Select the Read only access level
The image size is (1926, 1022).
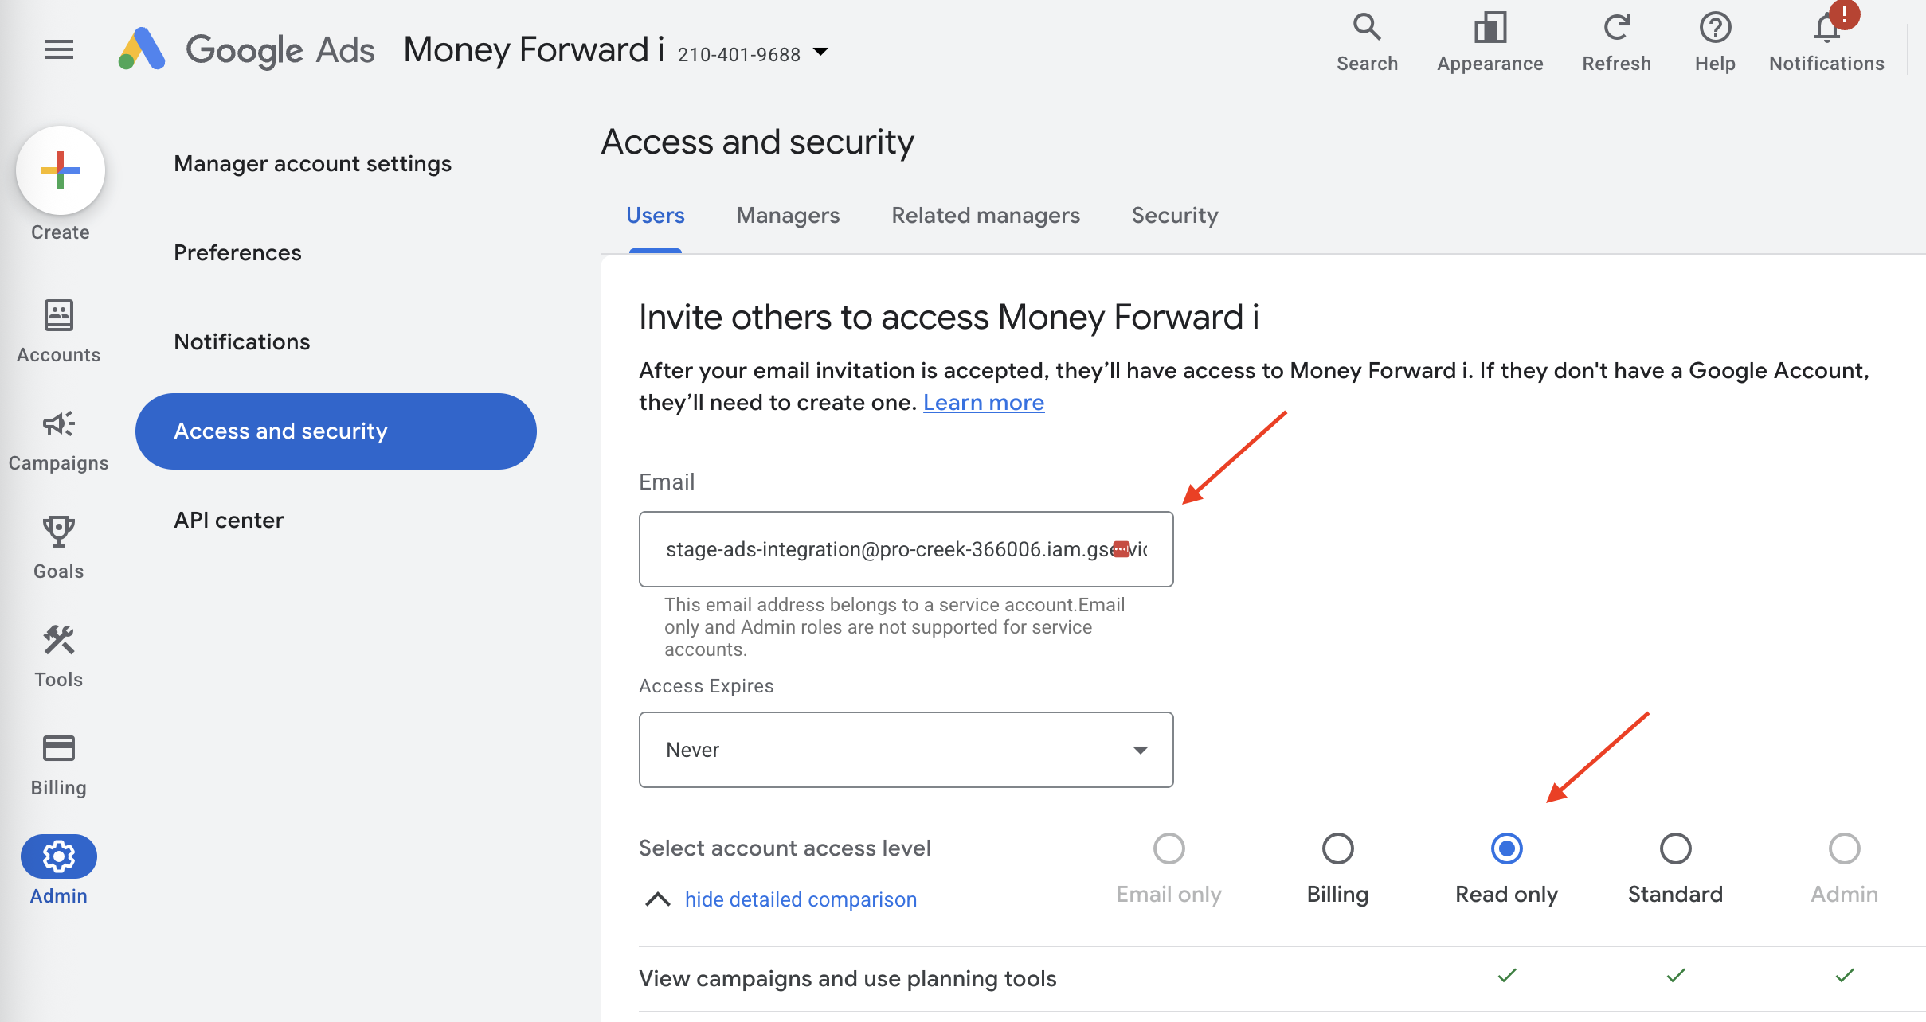[x=1506, y=848]
